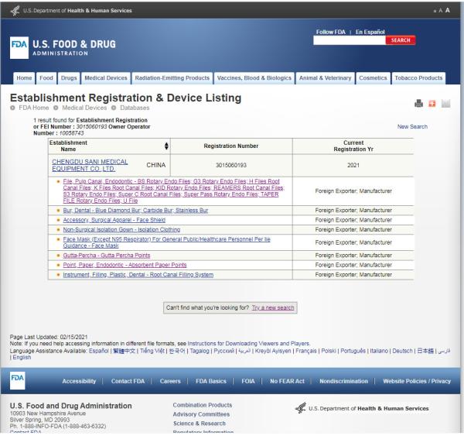The width and height of the screenshot is (464, 436).
Task: Click the FDA logo in the header
Action: click(x=19, y=48)
